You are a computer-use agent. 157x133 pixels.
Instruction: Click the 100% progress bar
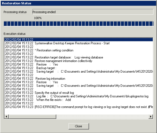[79, 24]
